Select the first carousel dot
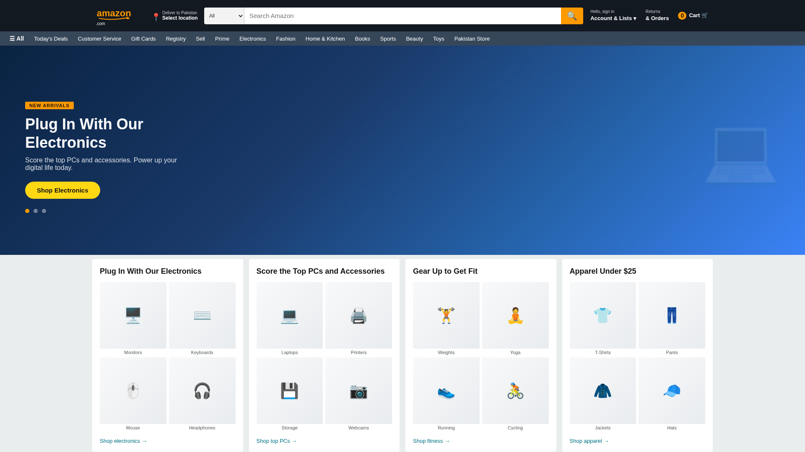The width and height of the screenshot is (805, 452). 27,211
